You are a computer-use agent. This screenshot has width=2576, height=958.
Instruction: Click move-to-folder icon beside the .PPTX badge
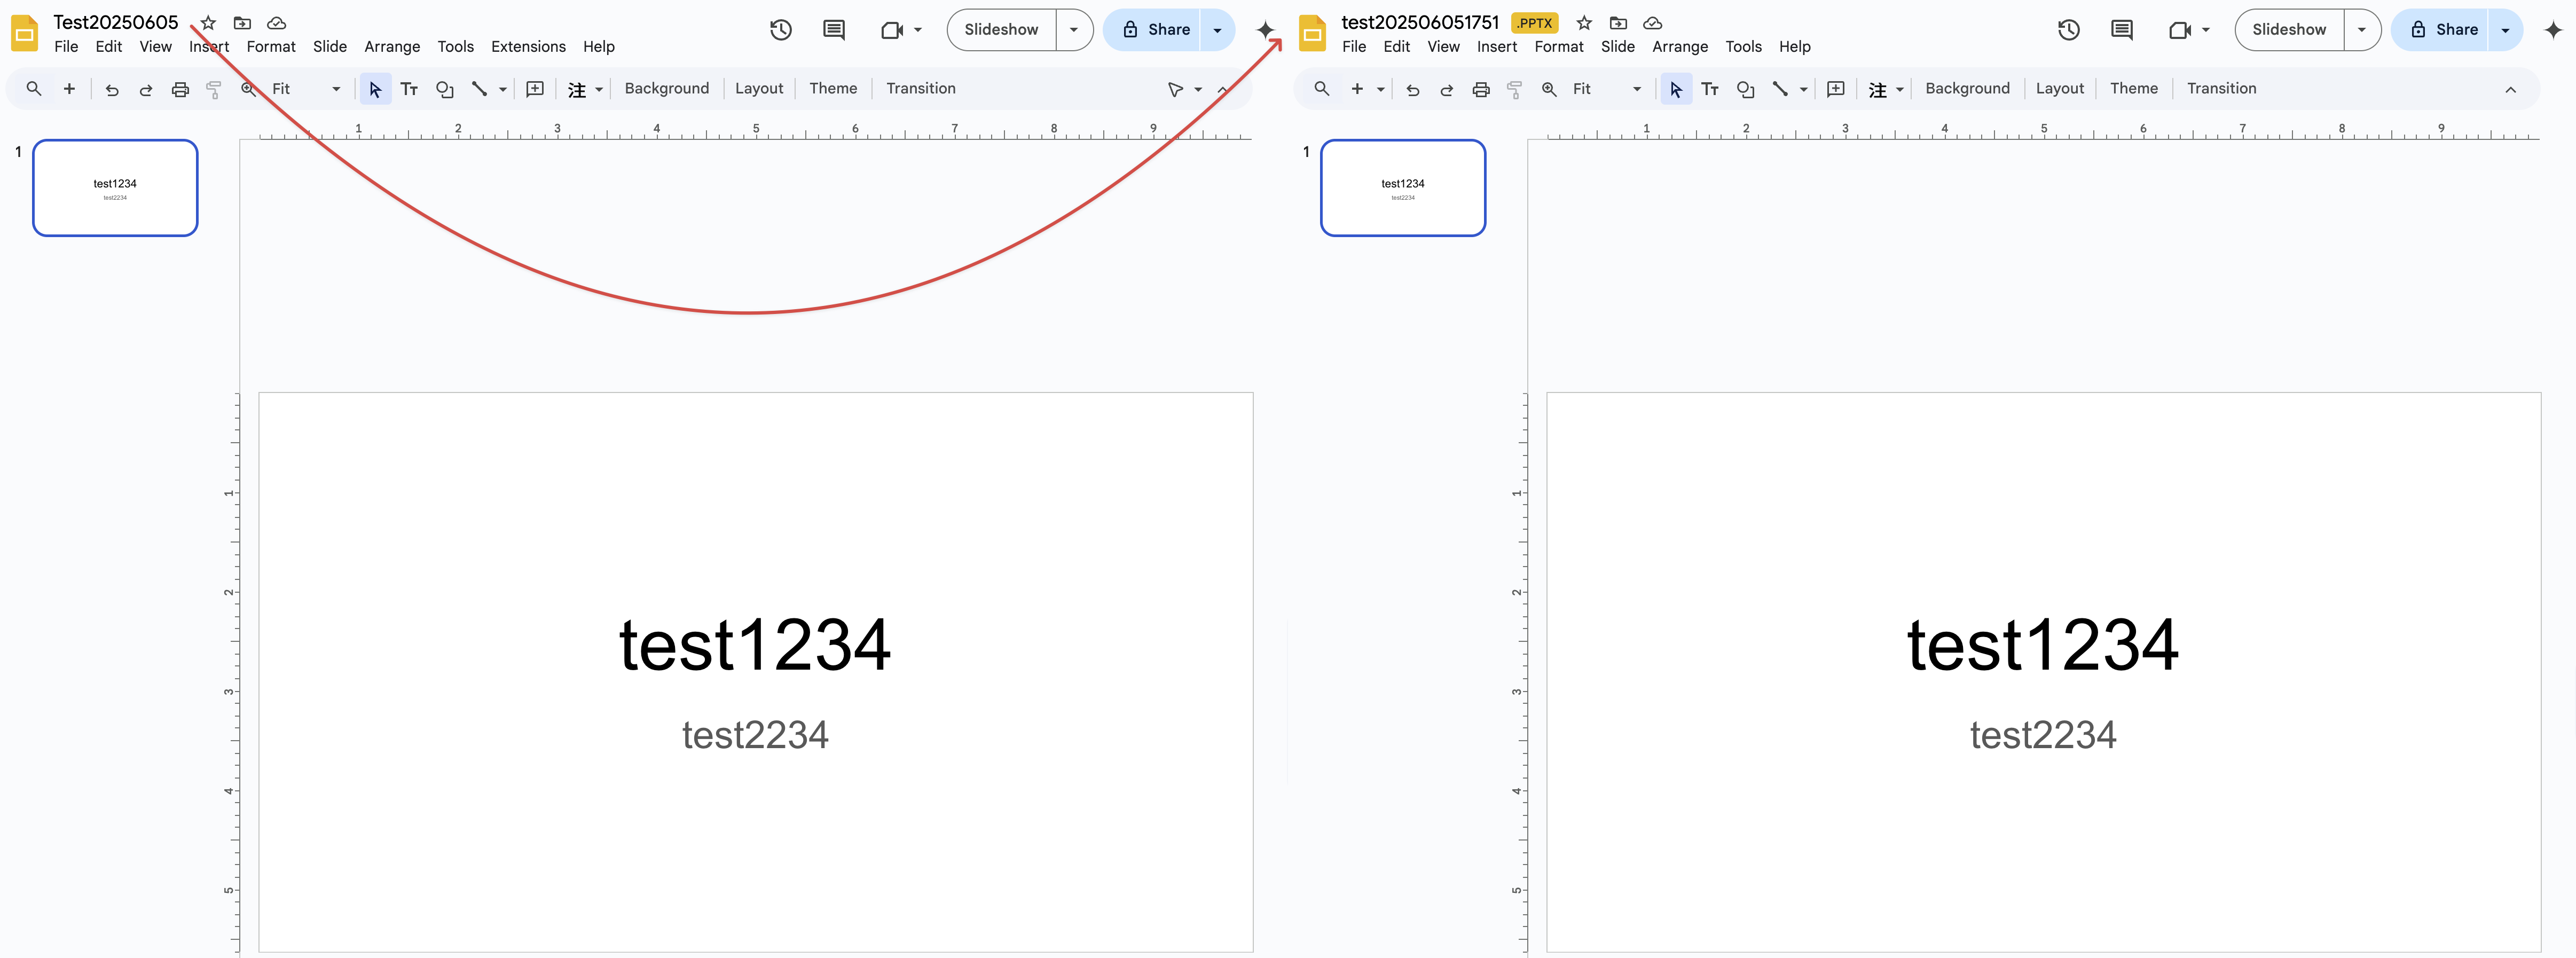point(1619,22)
